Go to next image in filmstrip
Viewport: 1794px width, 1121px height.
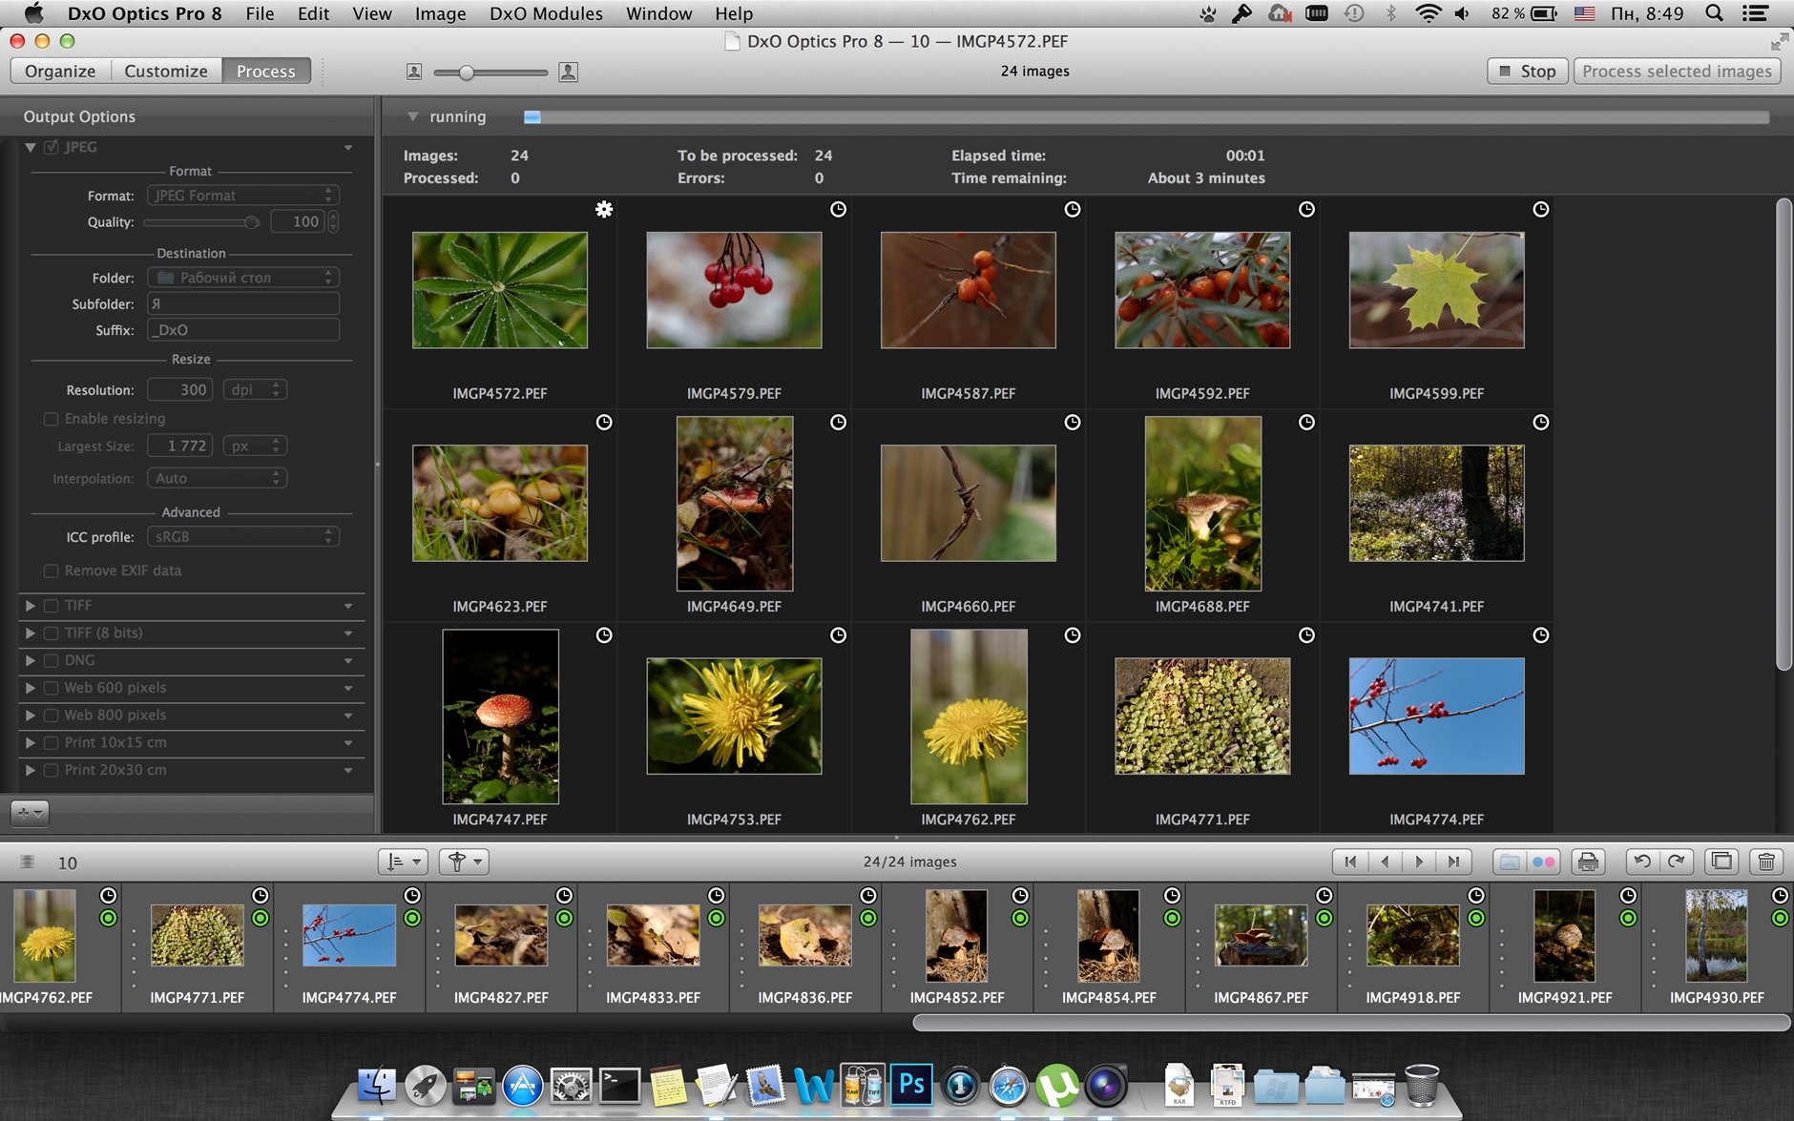point(1419,862)
